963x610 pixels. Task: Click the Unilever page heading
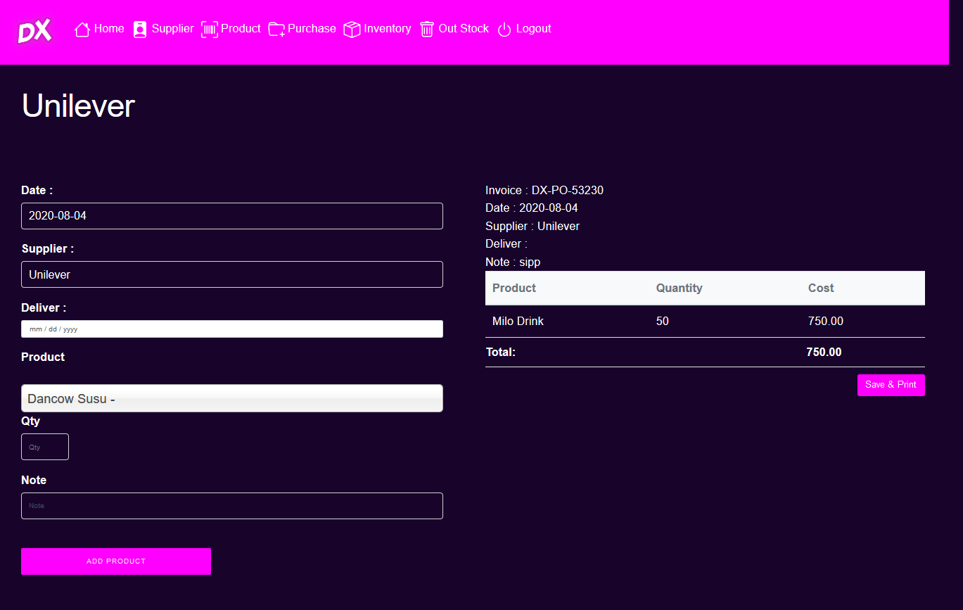click(78, 106)
